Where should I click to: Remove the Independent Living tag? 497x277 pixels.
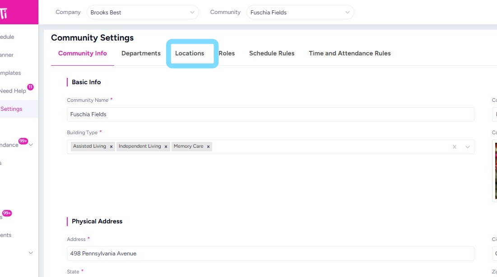[x=166, y=146]
